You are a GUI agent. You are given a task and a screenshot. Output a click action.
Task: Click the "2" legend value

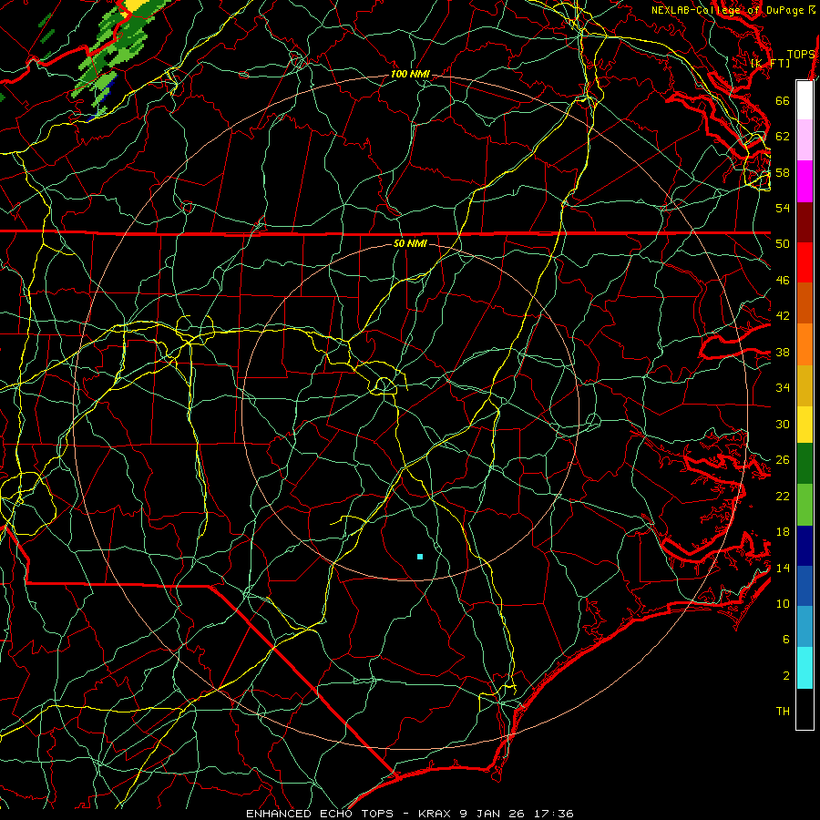click(786, 676)
